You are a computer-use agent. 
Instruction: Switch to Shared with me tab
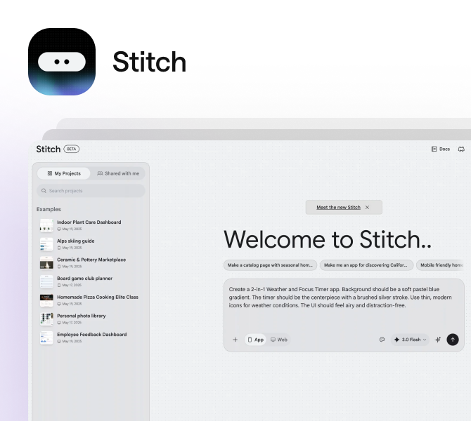118,173
